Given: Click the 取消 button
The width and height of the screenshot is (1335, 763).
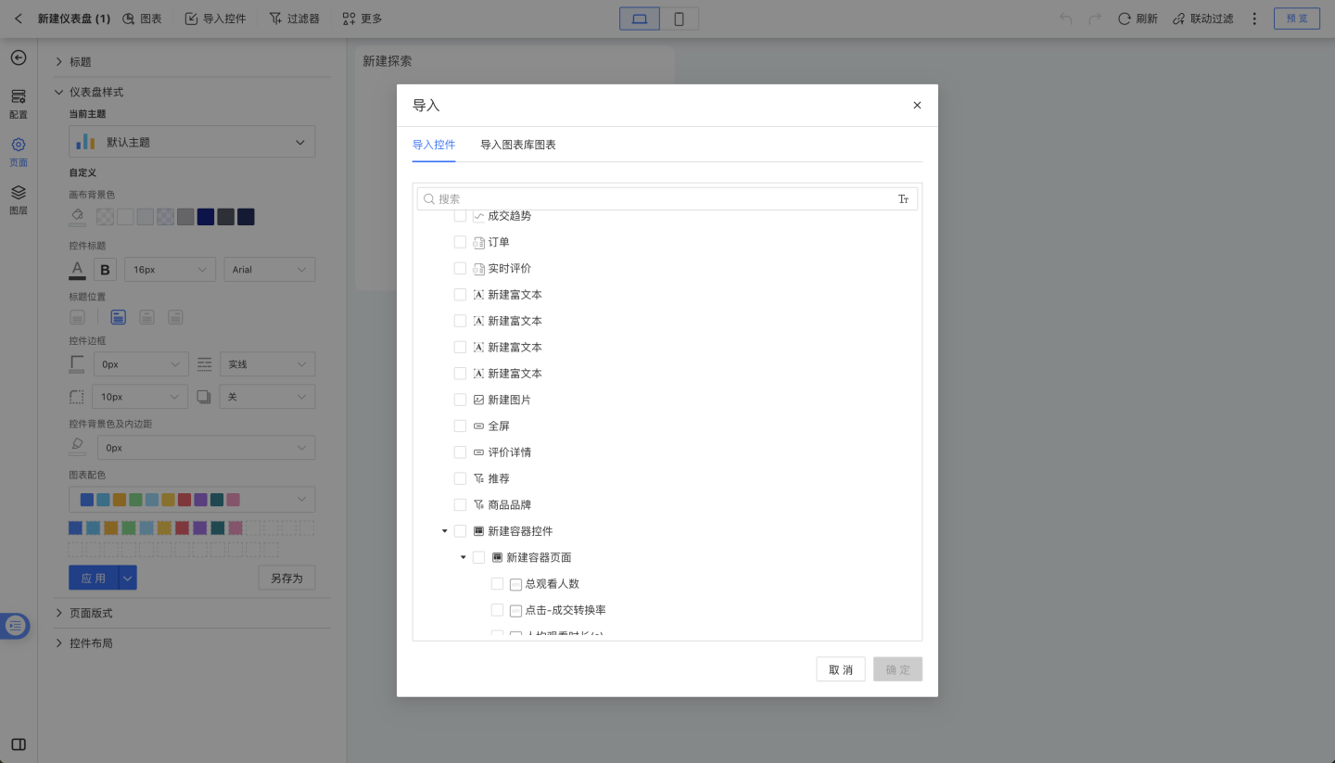Looking at the screenshot, I should (x=840, y=669).
